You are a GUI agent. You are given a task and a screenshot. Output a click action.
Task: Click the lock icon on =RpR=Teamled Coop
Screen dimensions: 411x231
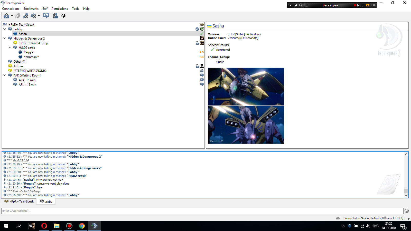(x=197, y=43)
